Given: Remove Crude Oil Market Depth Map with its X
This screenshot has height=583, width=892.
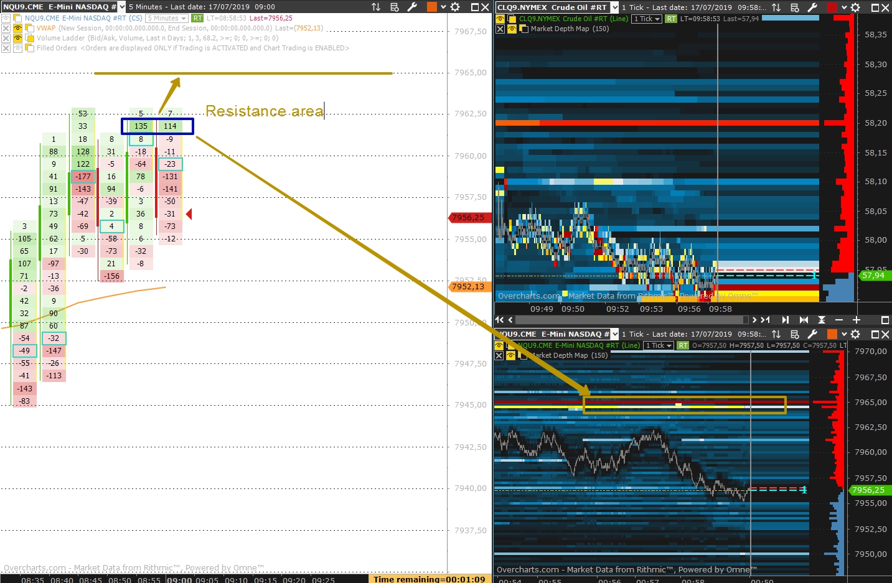Looking at the screenshot, I should tap(500, 29).
